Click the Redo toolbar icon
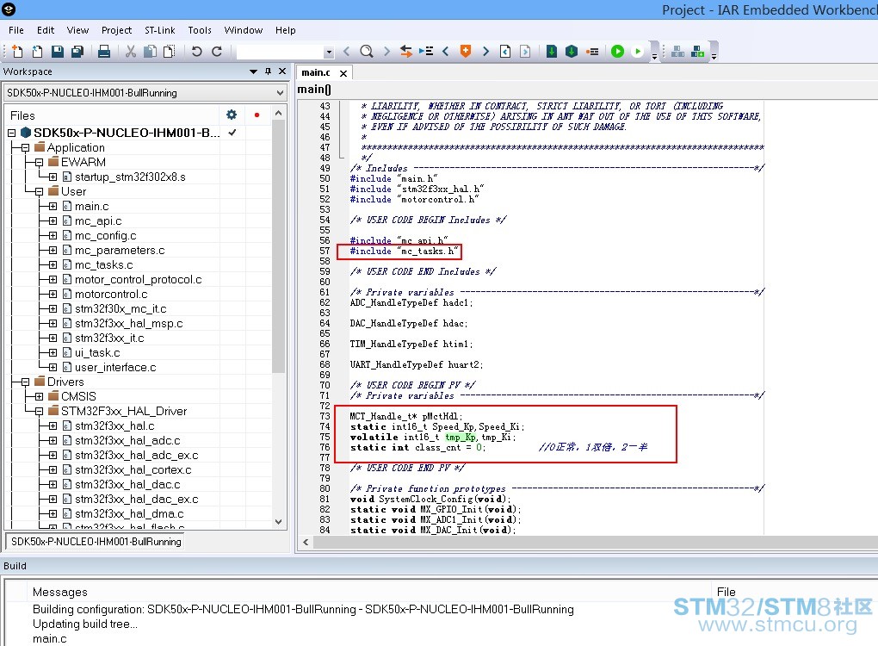This screenshot has height=646, width=878. [217, 52]
